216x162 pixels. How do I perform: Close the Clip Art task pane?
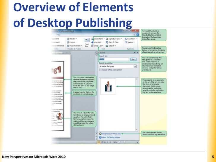(137, 53)
